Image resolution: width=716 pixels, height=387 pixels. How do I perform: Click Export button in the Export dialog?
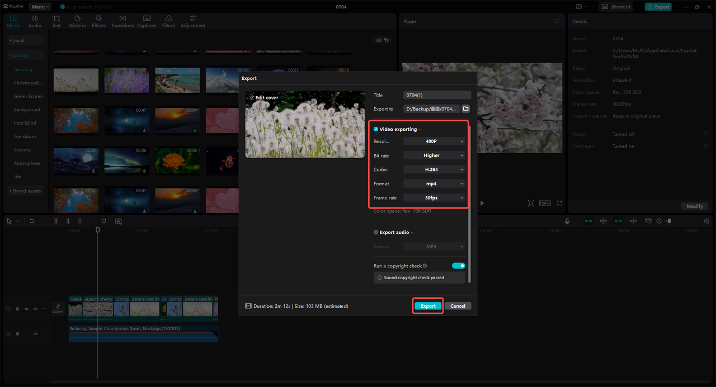428,306
